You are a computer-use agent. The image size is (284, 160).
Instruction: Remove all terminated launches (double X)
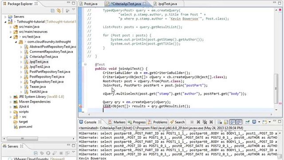205,122
